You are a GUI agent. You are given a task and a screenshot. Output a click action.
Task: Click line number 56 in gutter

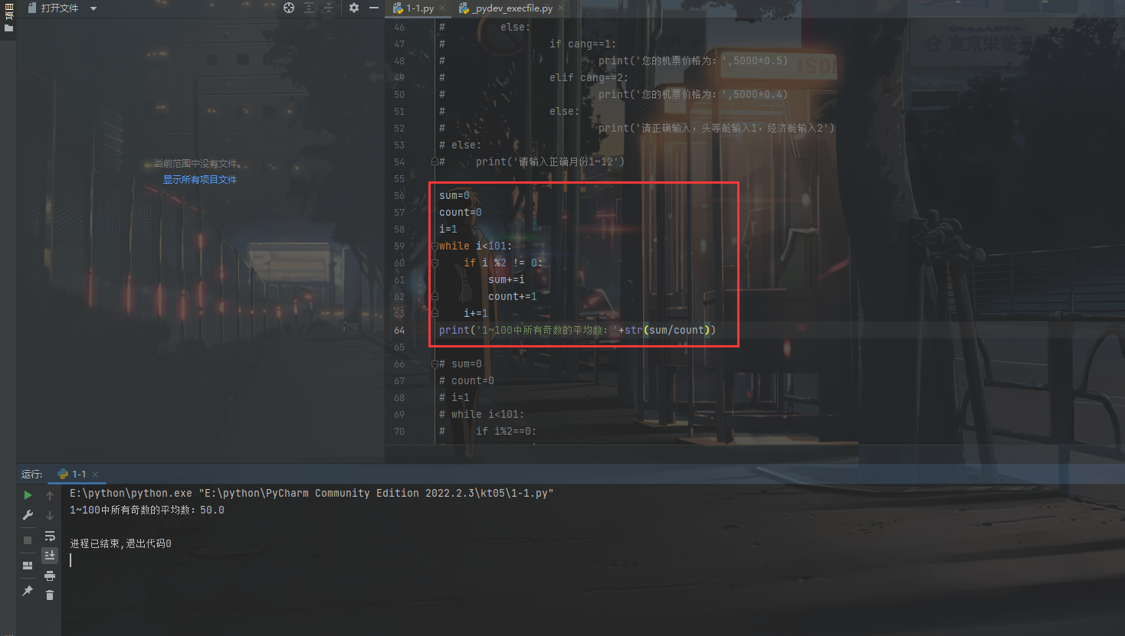[x=399, y=196]
